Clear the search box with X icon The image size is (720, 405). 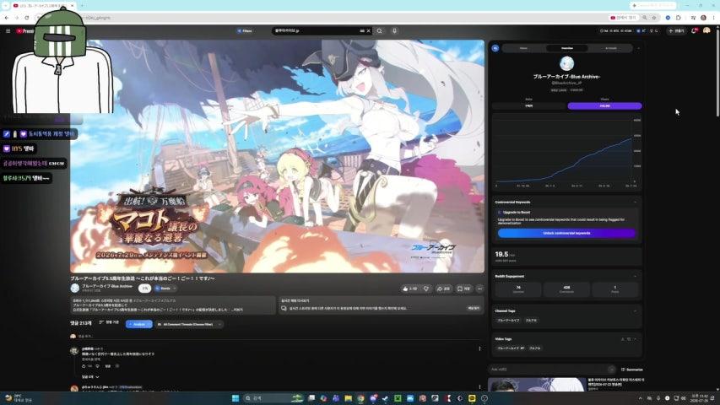(368, 30)
